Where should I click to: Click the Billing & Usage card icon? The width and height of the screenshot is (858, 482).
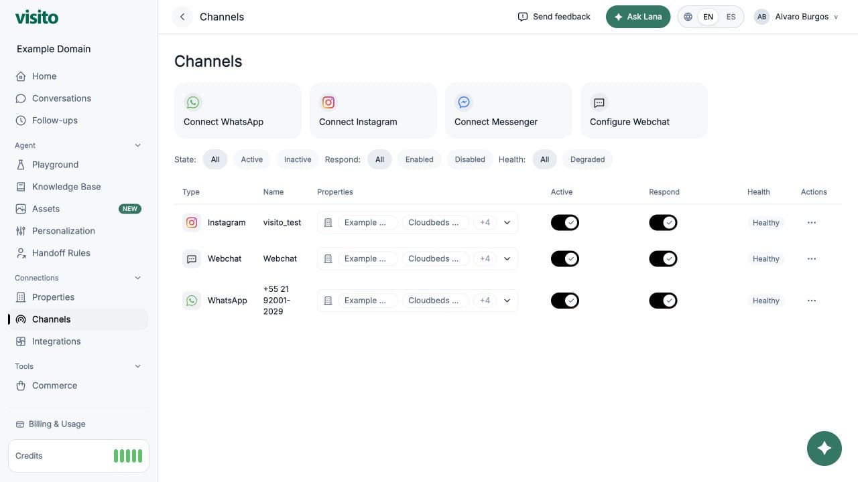pos(20,424)
